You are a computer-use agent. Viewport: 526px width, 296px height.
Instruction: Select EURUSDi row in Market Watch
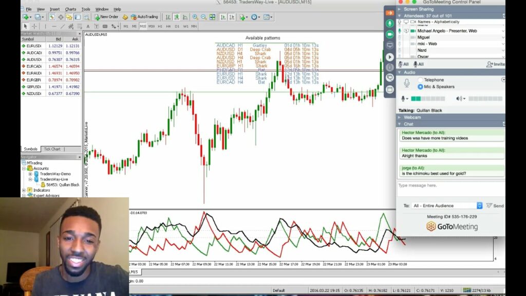[x=51, y=46]
